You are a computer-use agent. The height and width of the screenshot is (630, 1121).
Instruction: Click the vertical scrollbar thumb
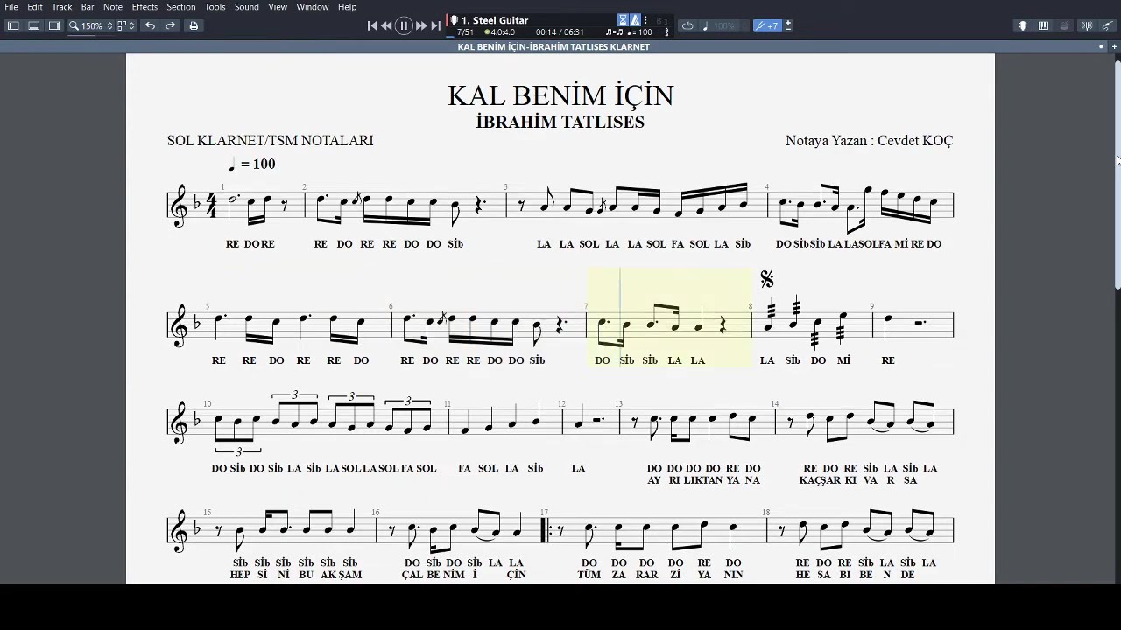[1117, 176]
